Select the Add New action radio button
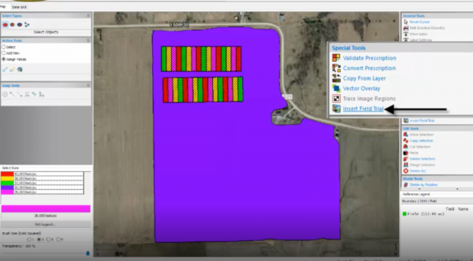 [3, 53]
